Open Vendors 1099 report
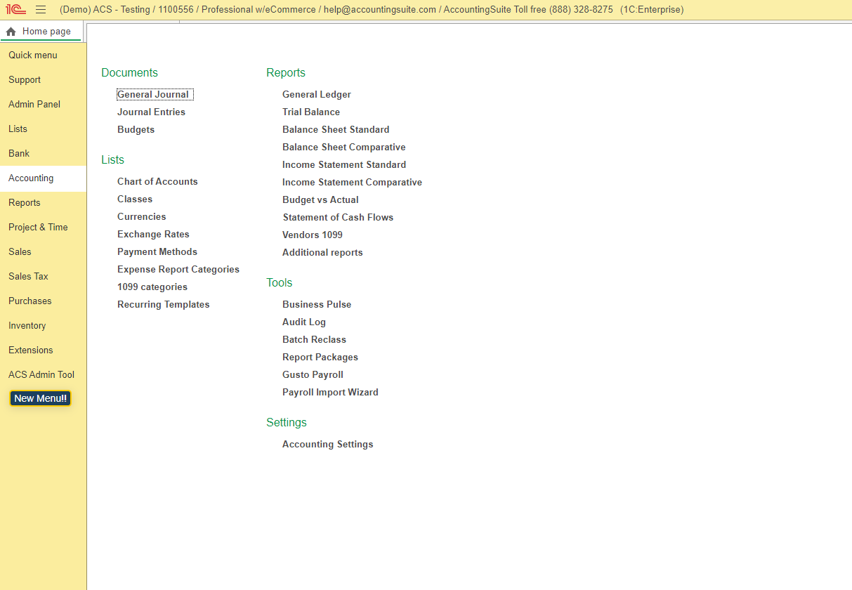 313,235
